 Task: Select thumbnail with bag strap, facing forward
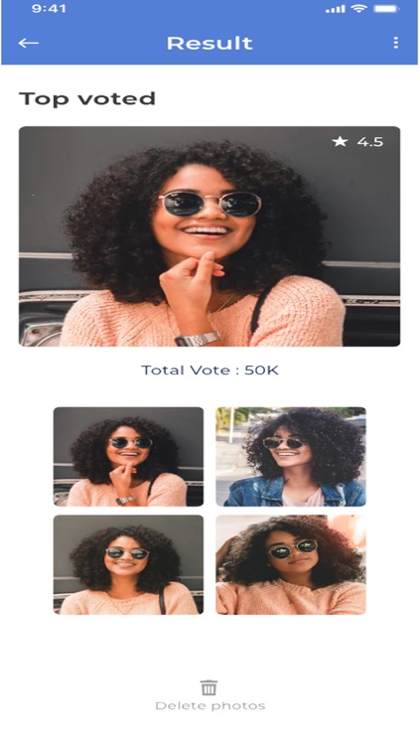(128, 565)
